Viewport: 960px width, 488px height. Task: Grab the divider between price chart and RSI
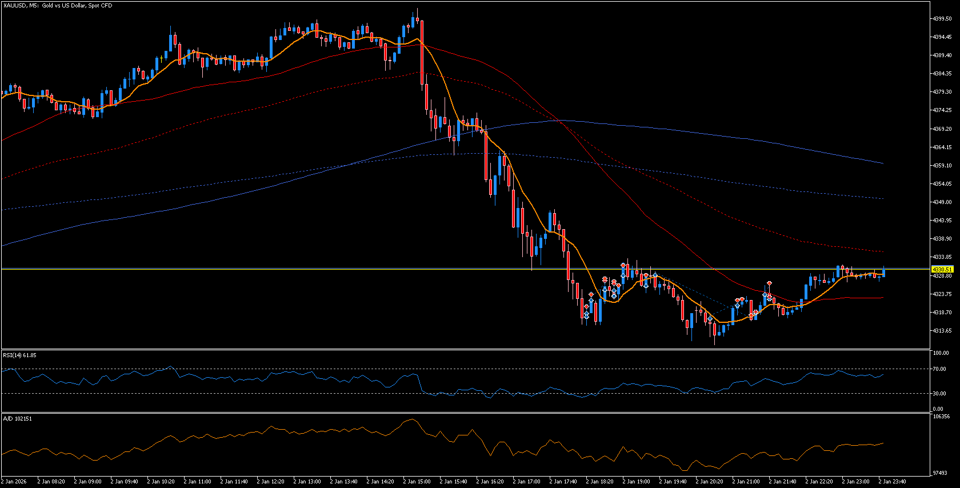(x=457, y=349)
